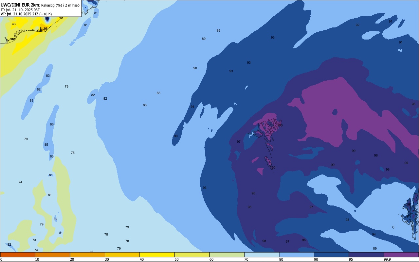Click the 0–10 dark orange legend swatch

coord(18,254)
